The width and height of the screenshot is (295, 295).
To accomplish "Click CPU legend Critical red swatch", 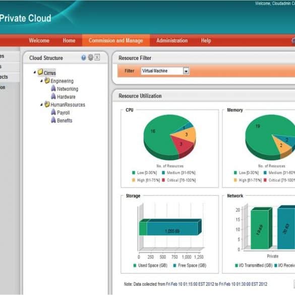I will point(163,180).
